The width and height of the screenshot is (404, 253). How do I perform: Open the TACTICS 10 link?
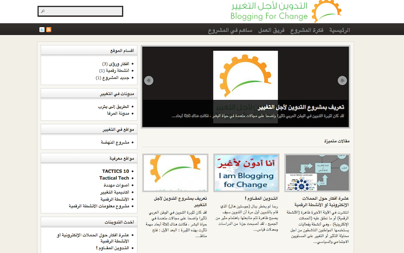coord(116,171)
